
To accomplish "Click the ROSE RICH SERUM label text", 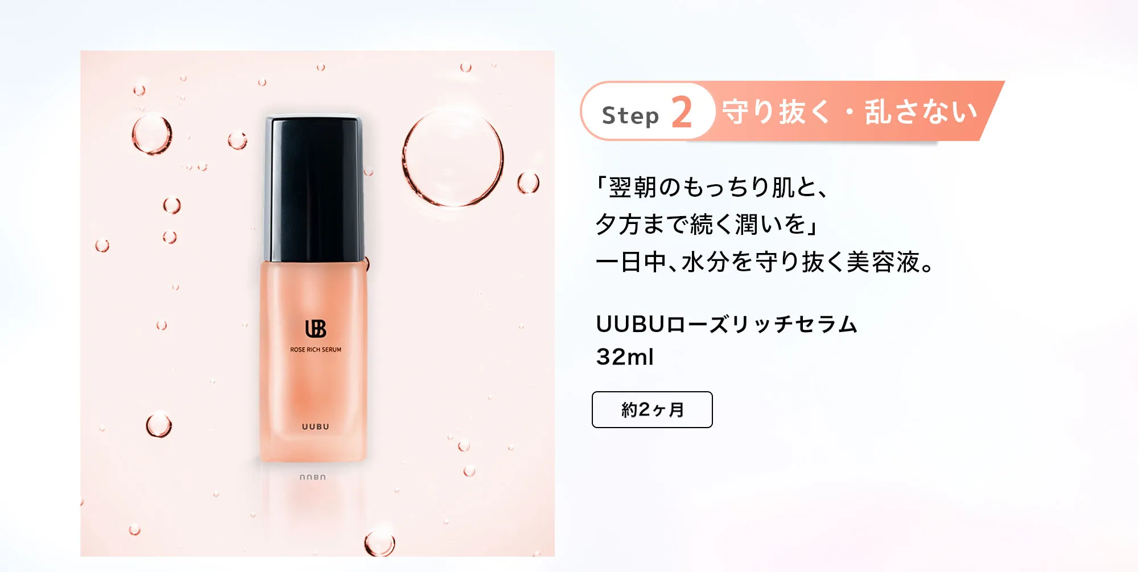I will tap(316, 350).
